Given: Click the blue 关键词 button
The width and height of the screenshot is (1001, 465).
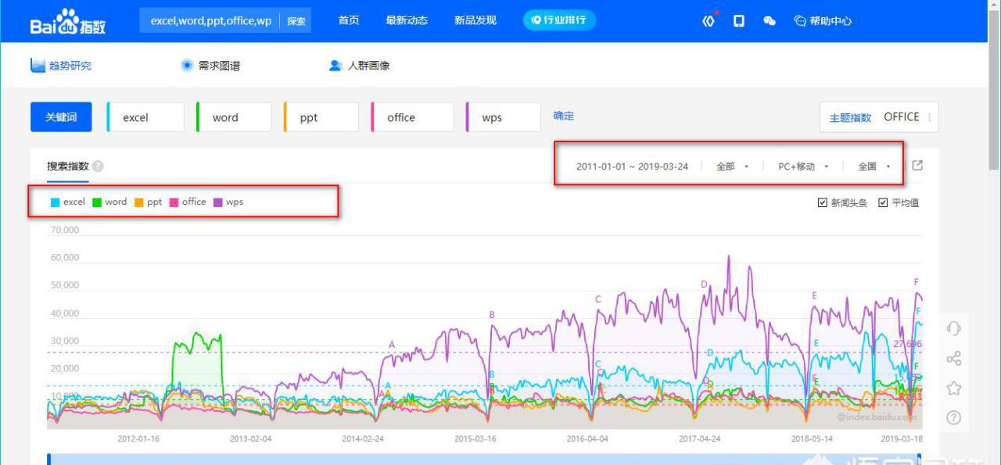Looking at the screenshot, I should point(61,117).
